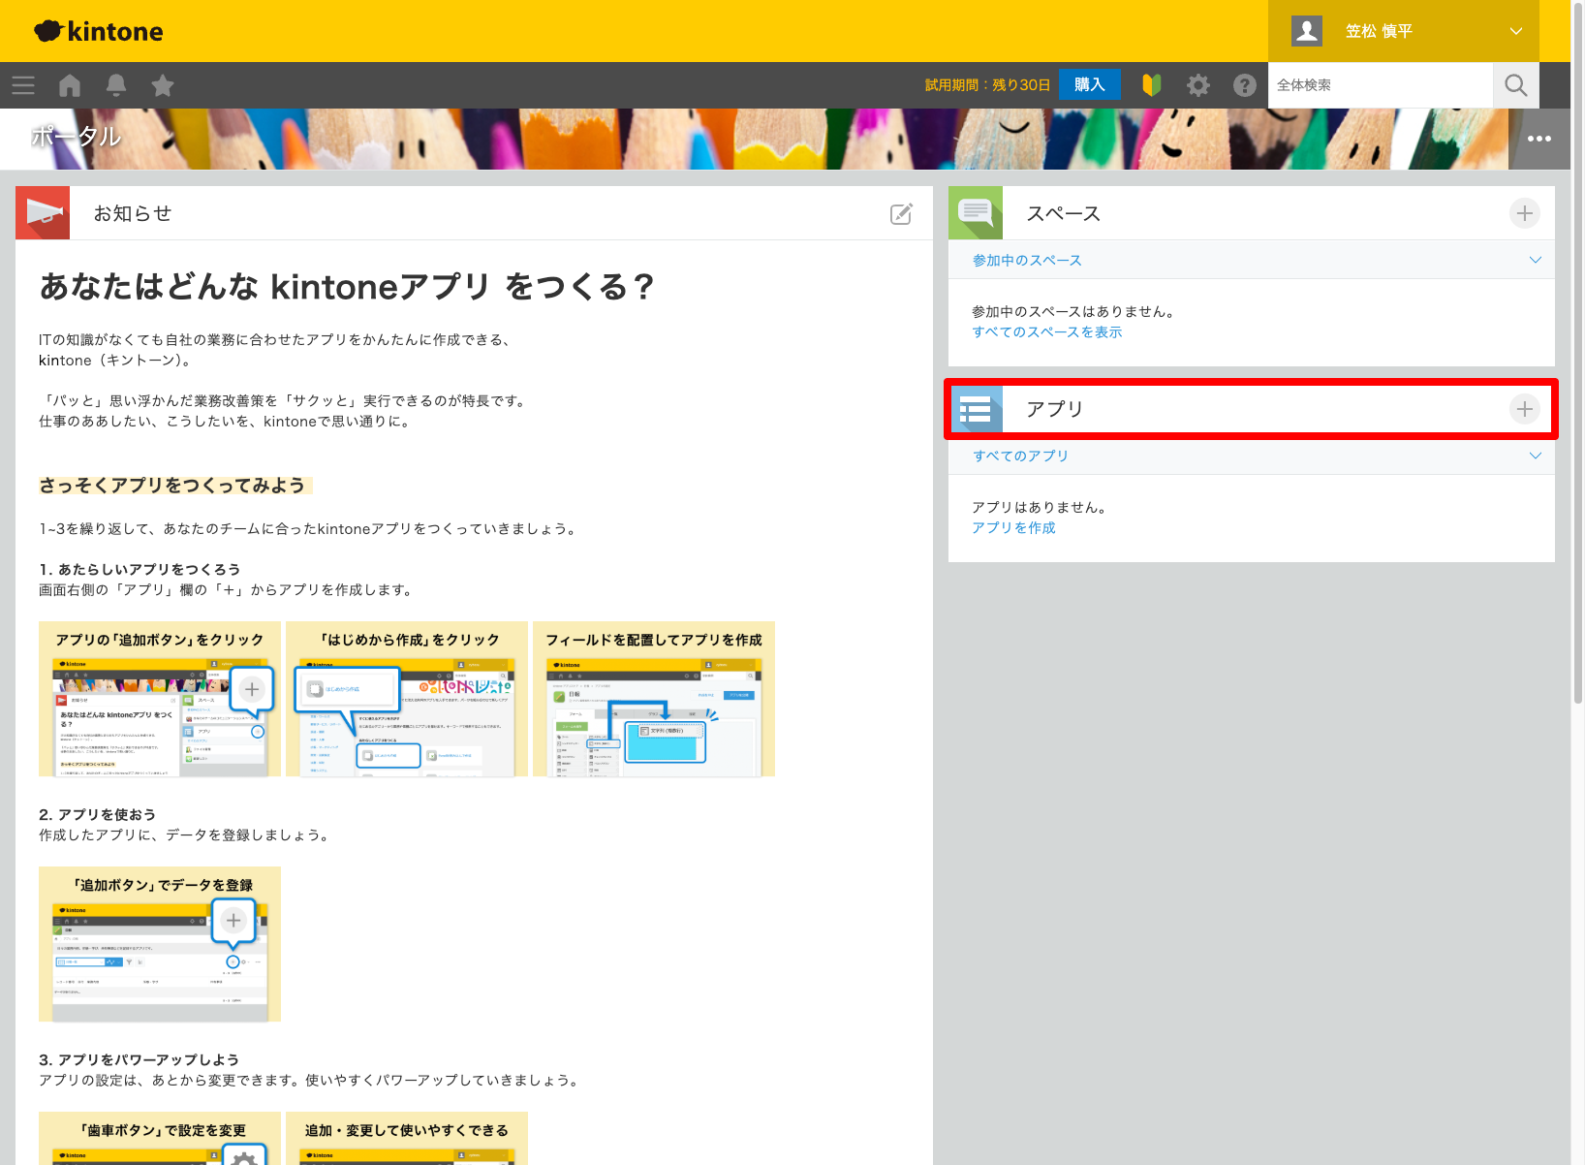Screen dimensions: 1585x1165
Task: Create a new app with plus button
Action: 1524,409
